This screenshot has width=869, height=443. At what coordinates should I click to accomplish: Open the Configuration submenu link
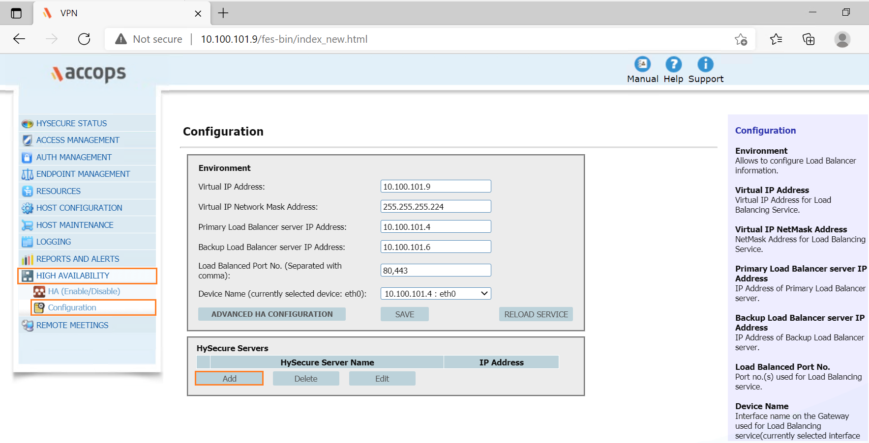pyautogui.click(x=72, y=307)
